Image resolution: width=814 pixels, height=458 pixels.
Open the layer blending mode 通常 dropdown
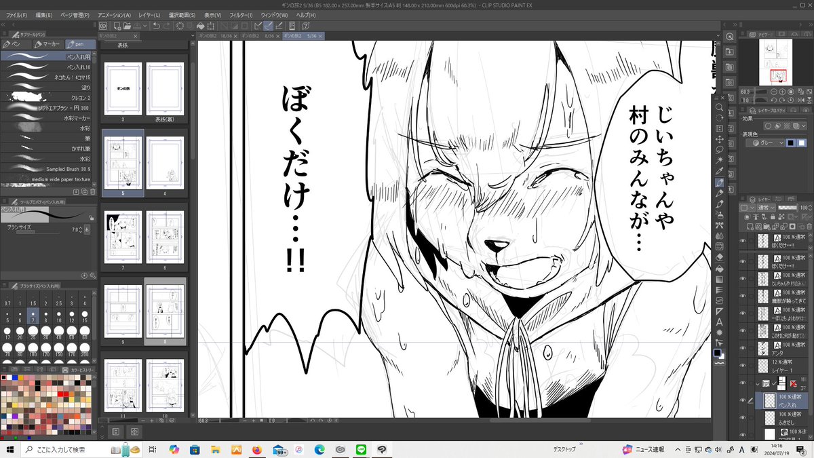pyautogui.click(x=767, y=208)
